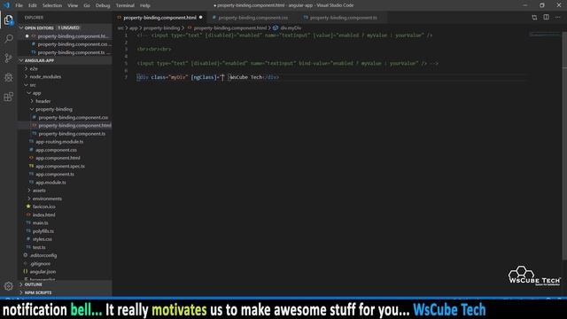Image resolution: width=567 pixels, height=319 pixels.
Task: Switch to property-binding.component.css tab
Action: pyautogui.click(x=252, y=18)
